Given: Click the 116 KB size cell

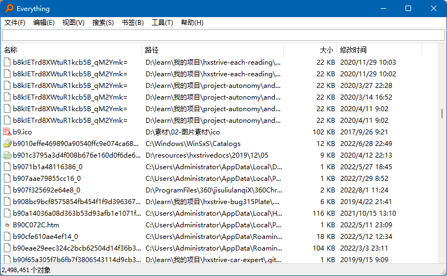Looking at the screenshot, I should pyautogui.click(x=324, y=213).
